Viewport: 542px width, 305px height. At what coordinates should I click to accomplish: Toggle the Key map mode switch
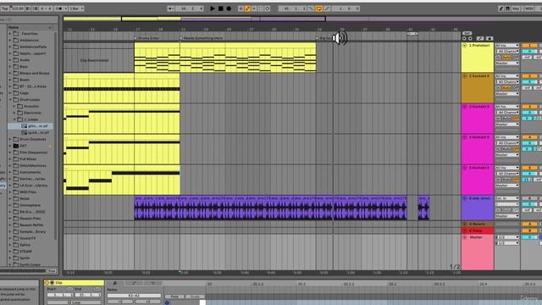516,8
